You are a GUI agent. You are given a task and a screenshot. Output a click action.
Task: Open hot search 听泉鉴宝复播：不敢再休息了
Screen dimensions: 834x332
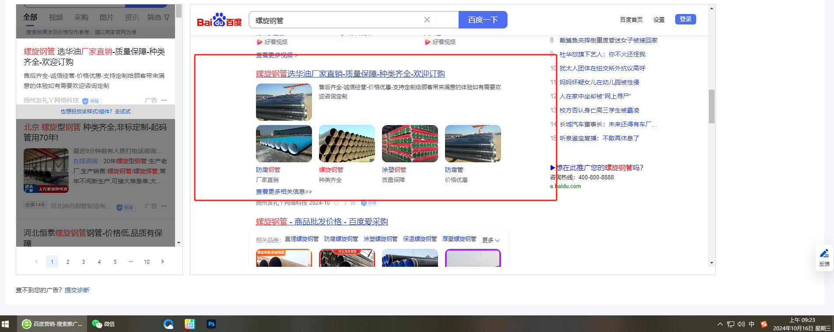click(599, 138)
